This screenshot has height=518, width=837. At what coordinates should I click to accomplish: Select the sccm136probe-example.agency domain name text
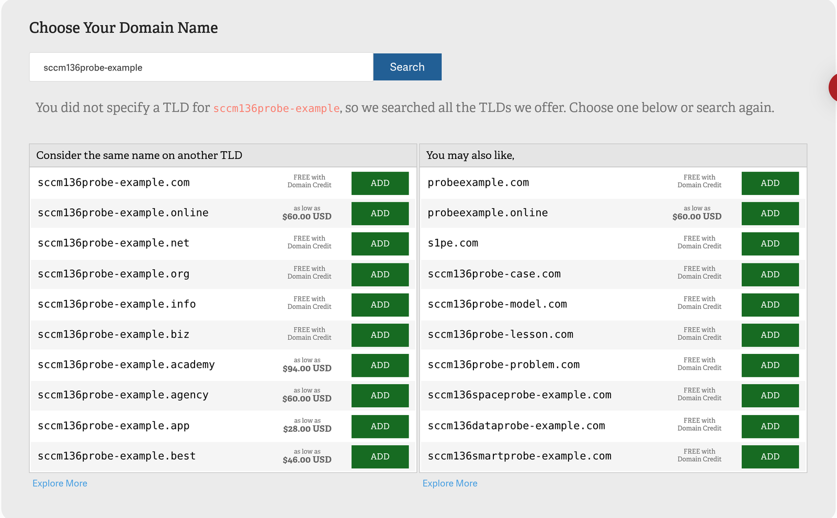[x=123, y=396]
